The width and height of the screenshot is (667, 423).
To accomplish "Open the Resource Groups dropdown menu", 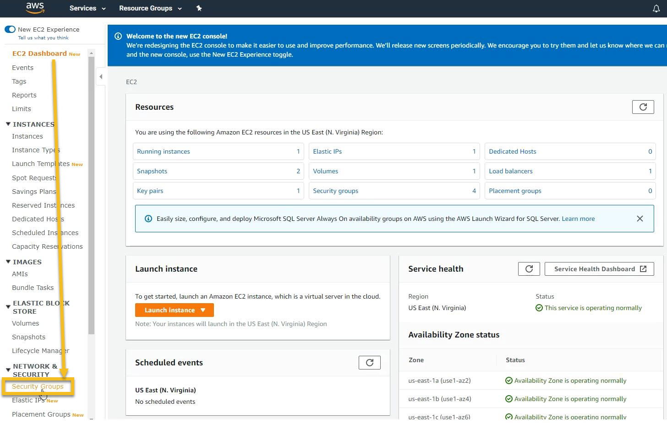I will (150, 8).
